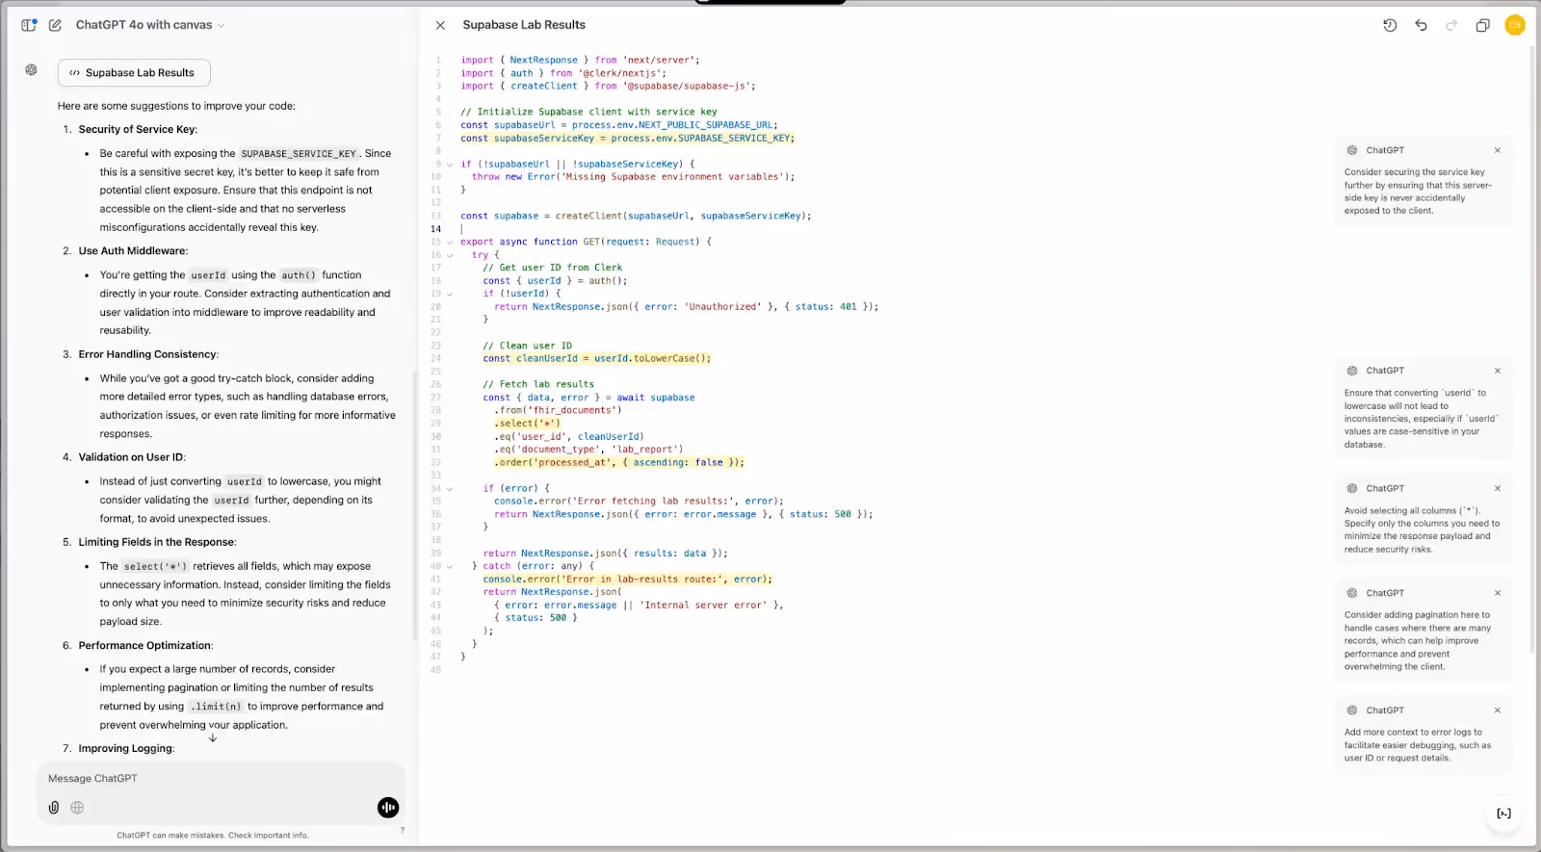
Task: Open the canvas shortcuts button at bottom right
Action: tap(1503, 813)
